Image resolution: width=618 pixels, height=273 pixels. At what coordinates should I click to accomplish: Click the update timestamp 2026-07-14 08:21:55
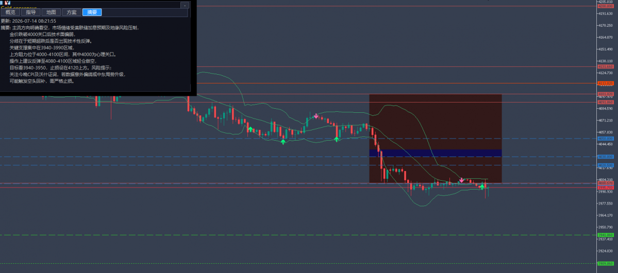pyautogui.click(x=34, y=21)
